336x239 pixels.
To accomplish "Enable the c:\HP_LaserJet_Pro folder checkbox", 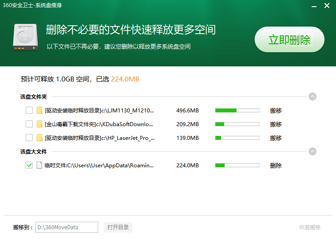I will pos(29,138).
